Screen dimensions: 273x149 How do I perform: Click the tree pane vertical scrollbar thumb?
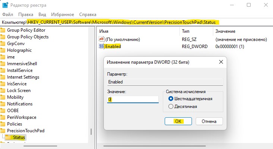(x=91, y=131)
